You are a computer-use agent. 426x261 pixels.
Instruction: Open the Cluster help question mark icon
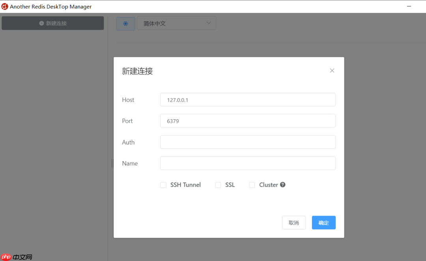click(x=283, y=184)
